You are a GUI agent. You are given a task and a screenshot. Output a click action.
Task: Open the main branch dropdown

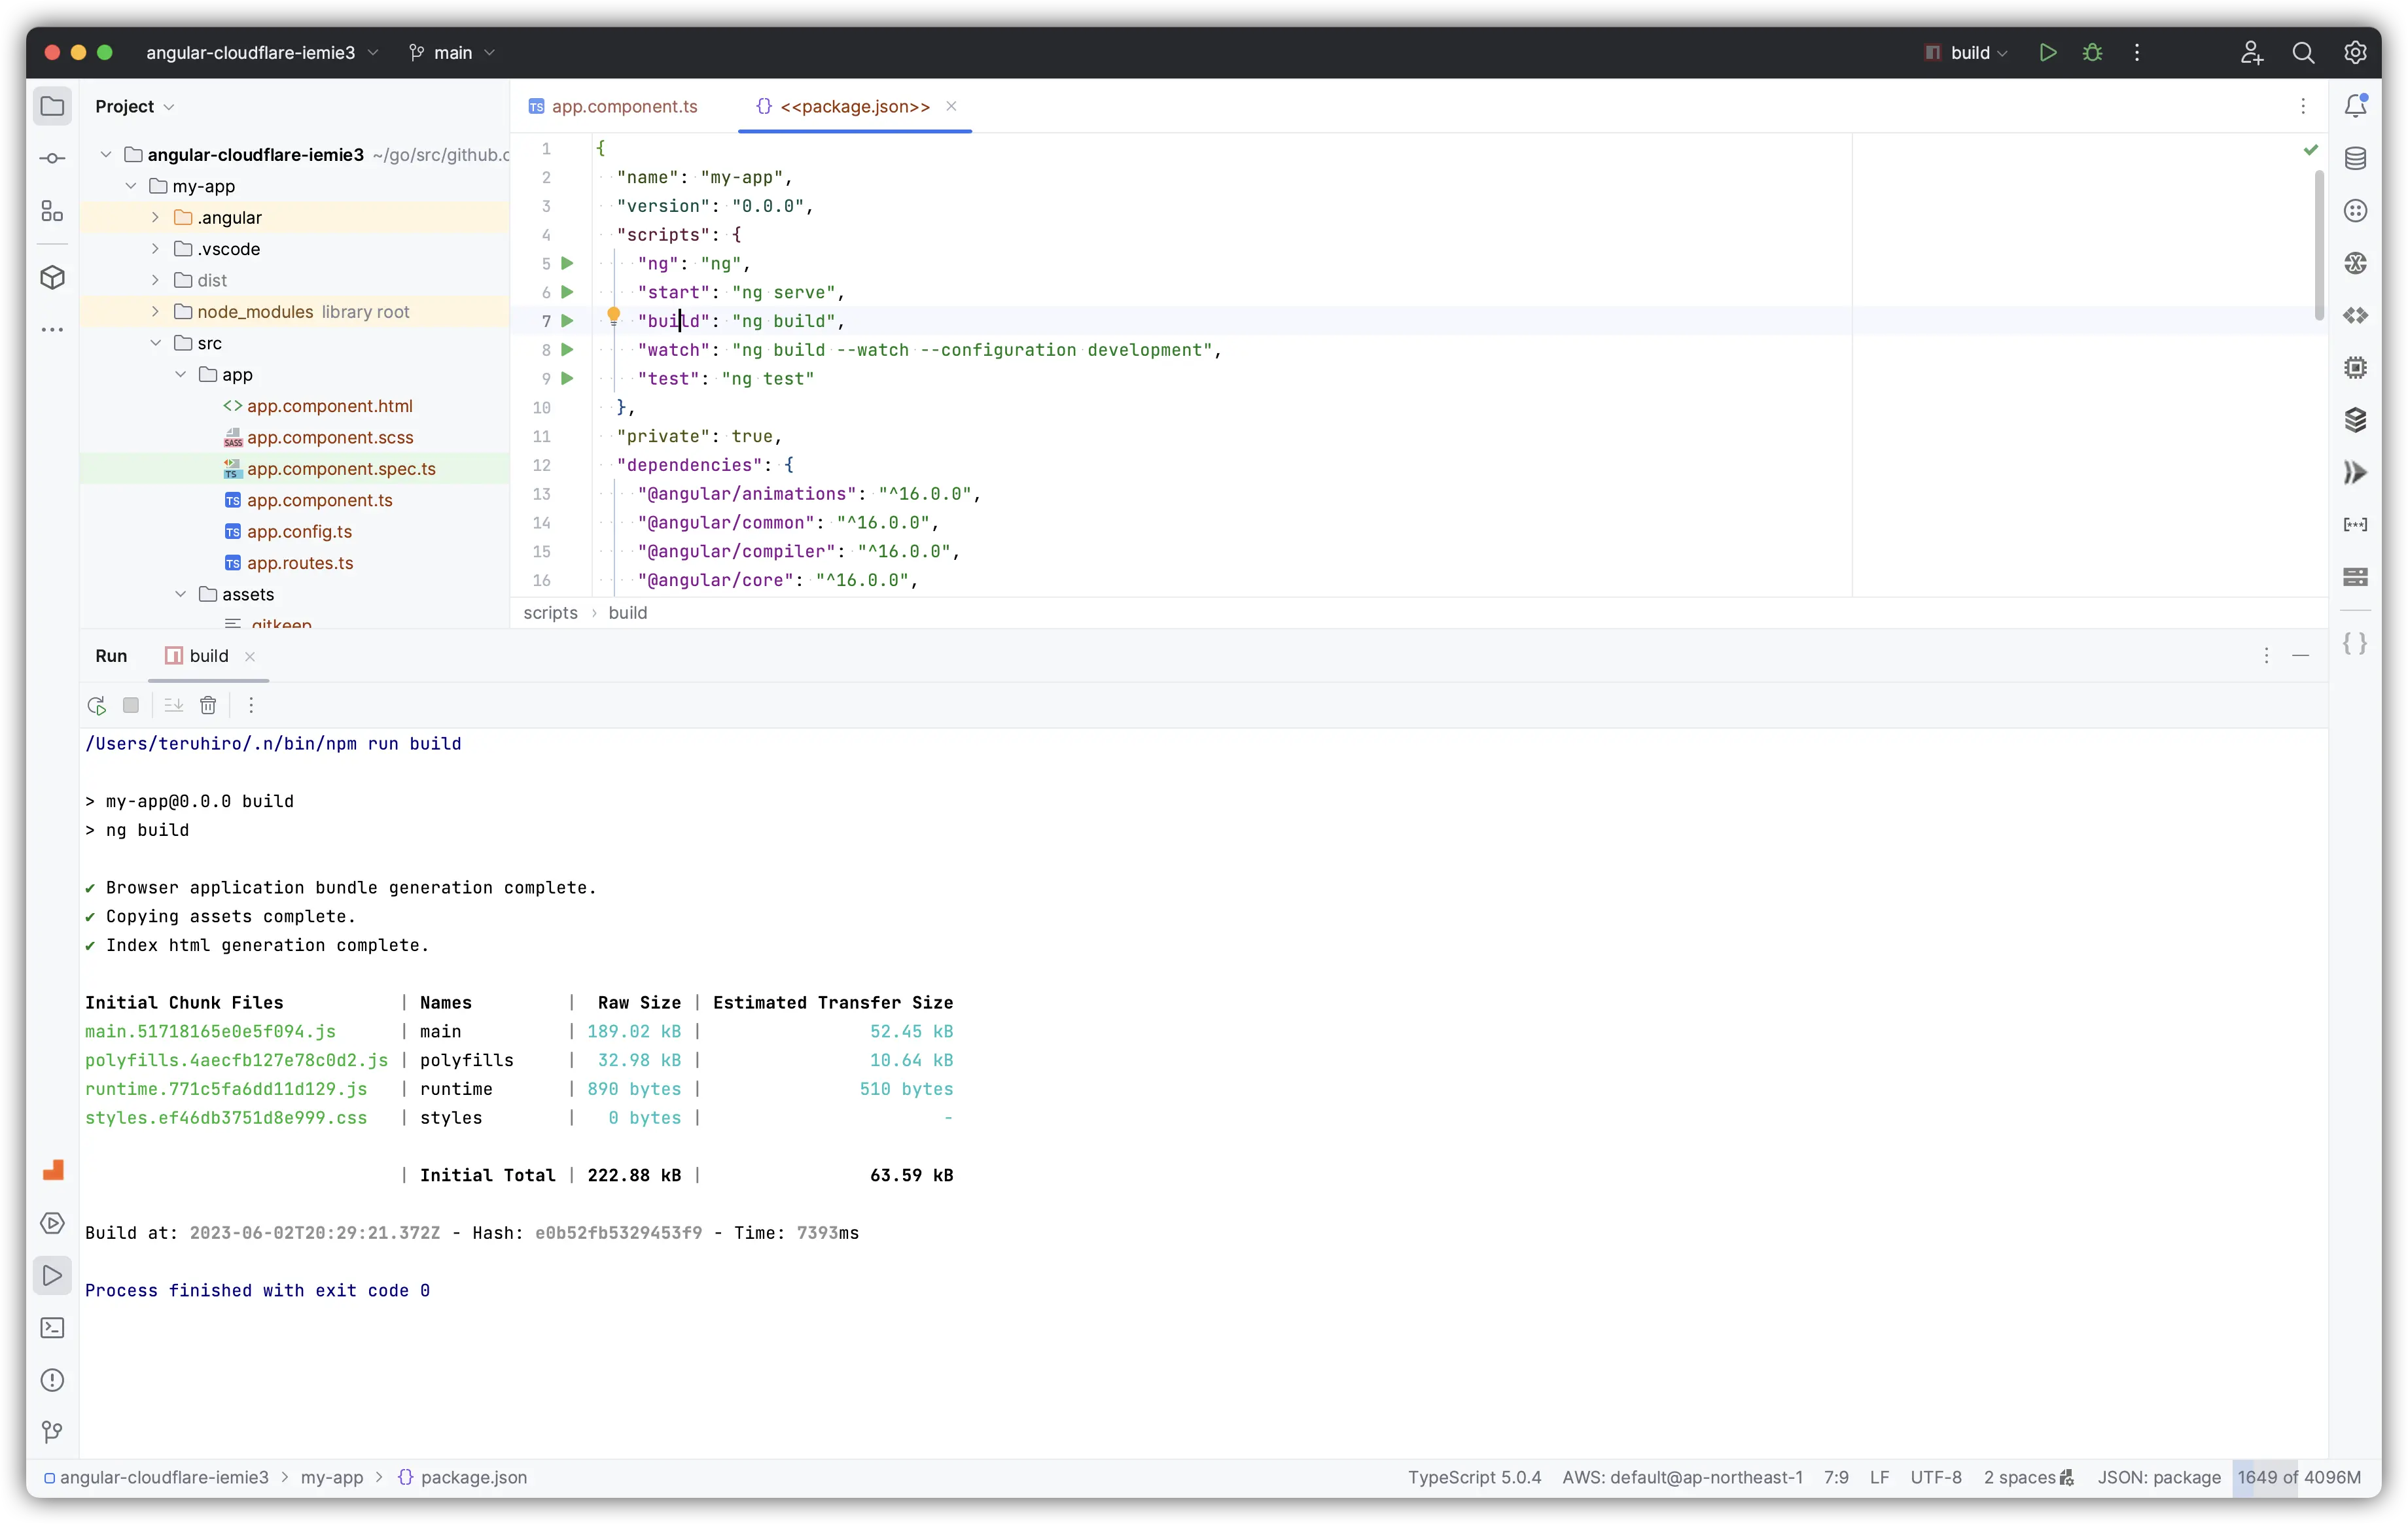point(452,53)
